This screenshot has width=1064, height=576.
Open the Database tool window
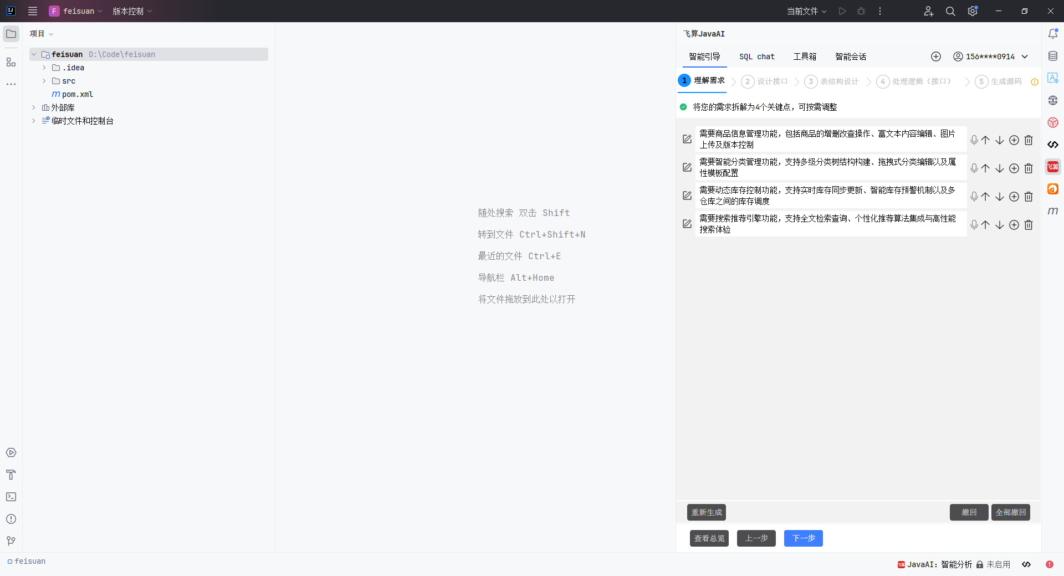[x=1053, y=56]
